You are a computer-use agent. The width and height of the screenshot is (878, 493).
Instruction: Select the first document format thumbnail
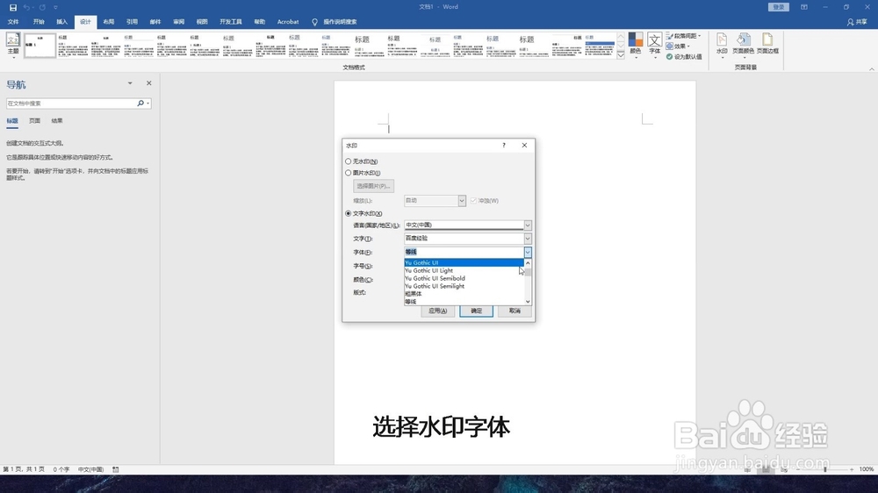(x=40, y=46)
